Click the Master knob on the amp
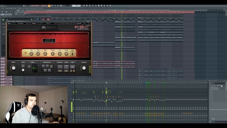This screenshot has width=227, height=128. tap(66, 54)
